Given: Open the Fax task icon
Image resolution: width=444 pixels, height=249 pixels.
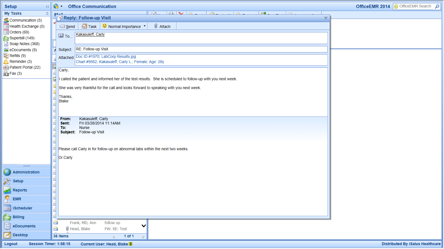Looking at the screenshot, I should click(x=6, y=74).
